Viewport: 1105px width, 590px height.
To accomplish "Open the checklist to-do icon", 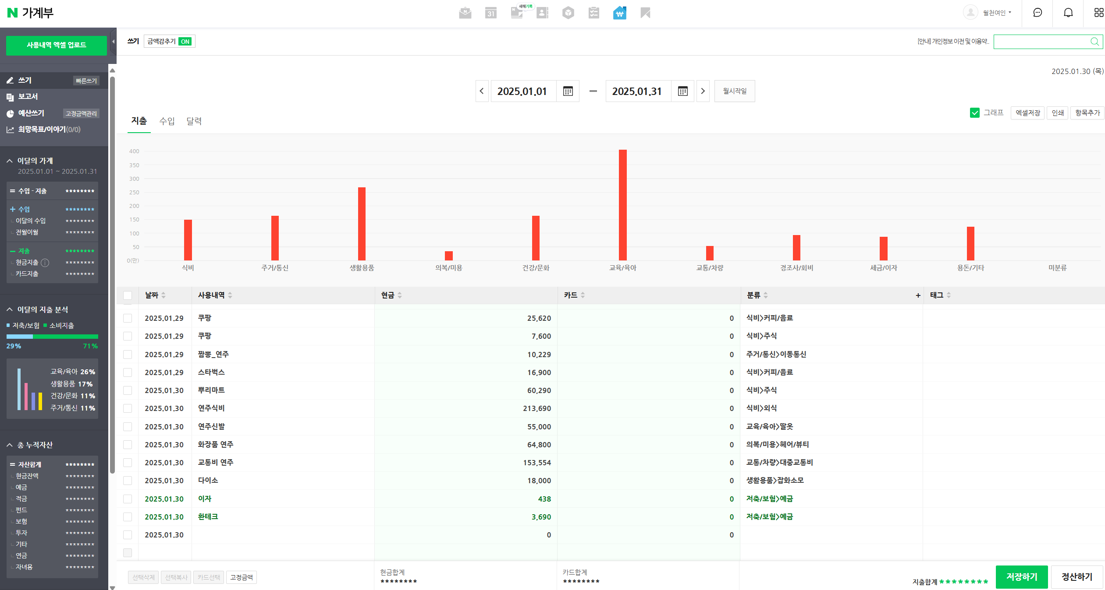I will pos(593,13).
